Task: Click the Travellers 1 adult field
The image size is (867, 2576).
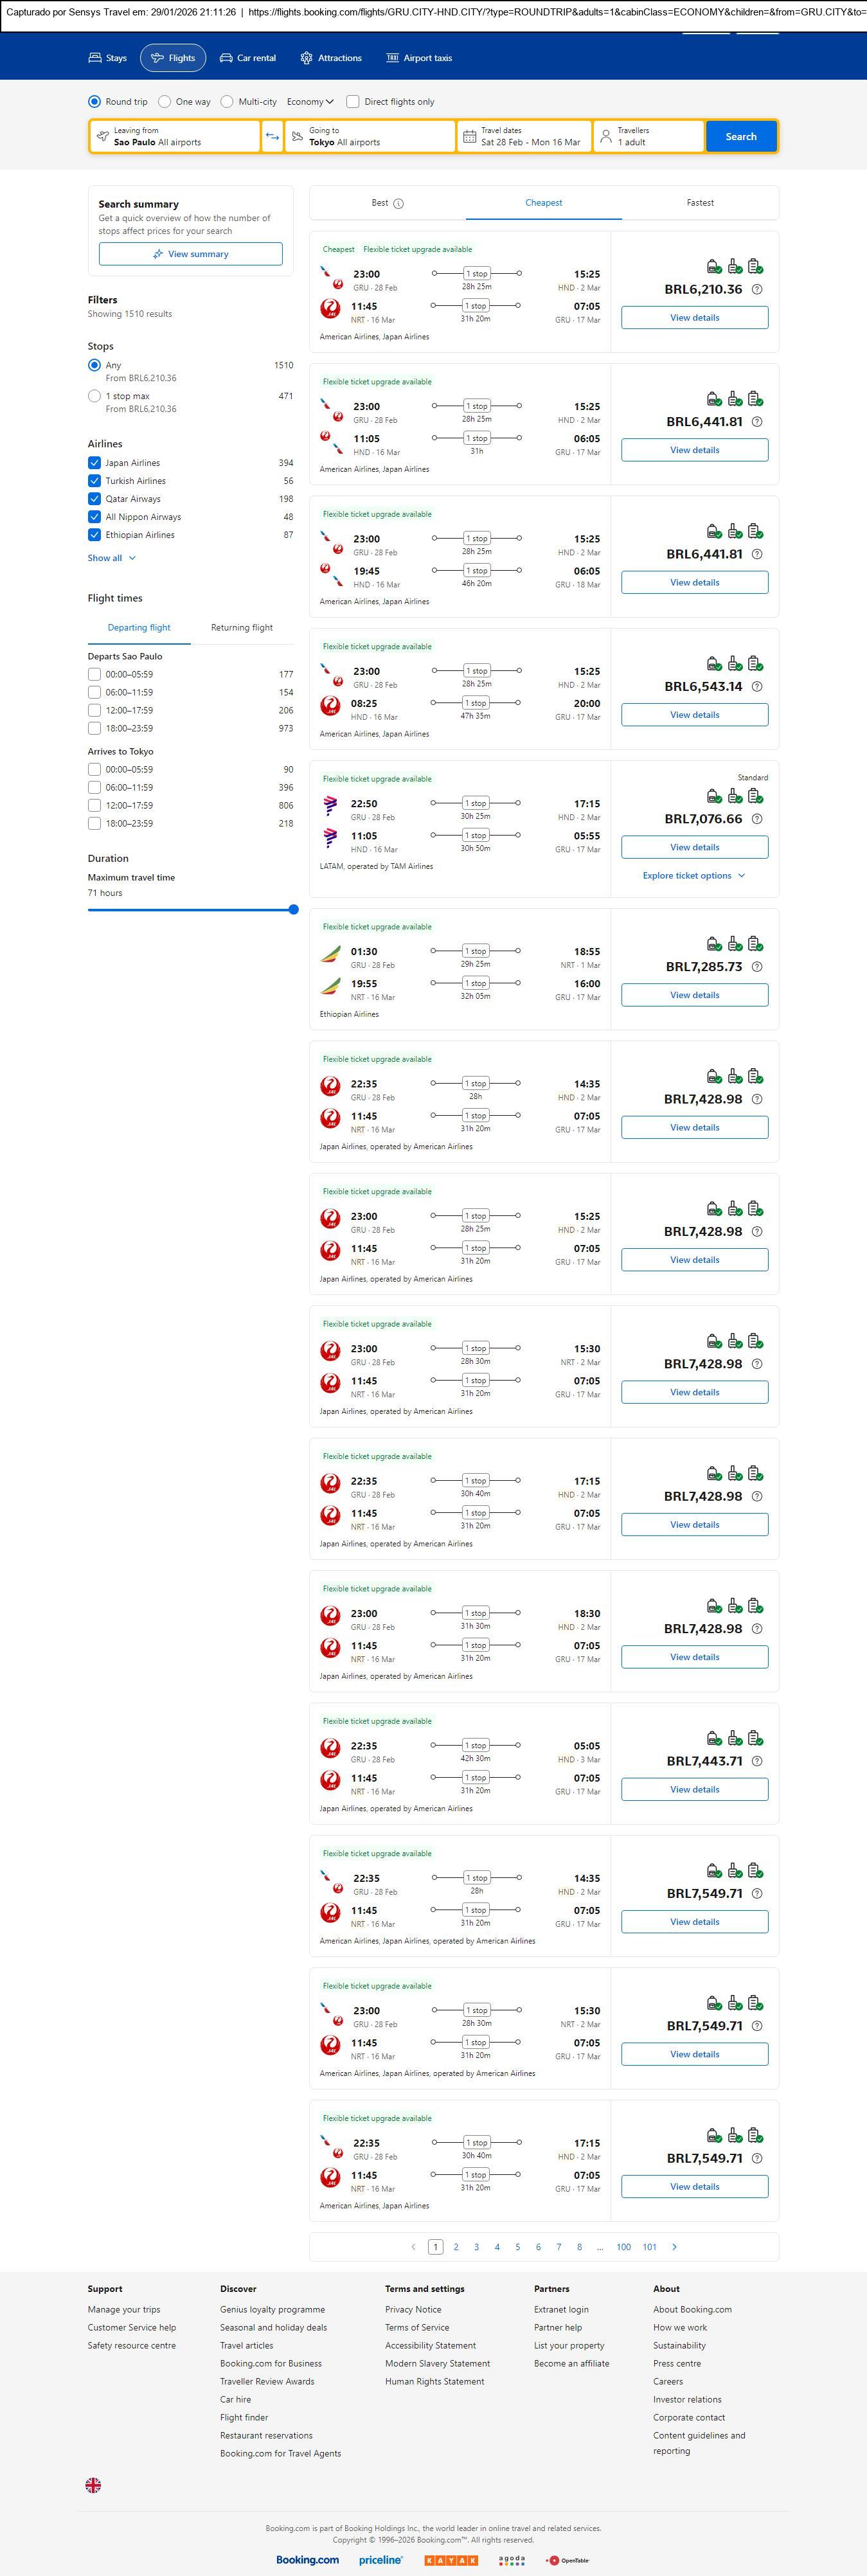Action: click(648, 137)
